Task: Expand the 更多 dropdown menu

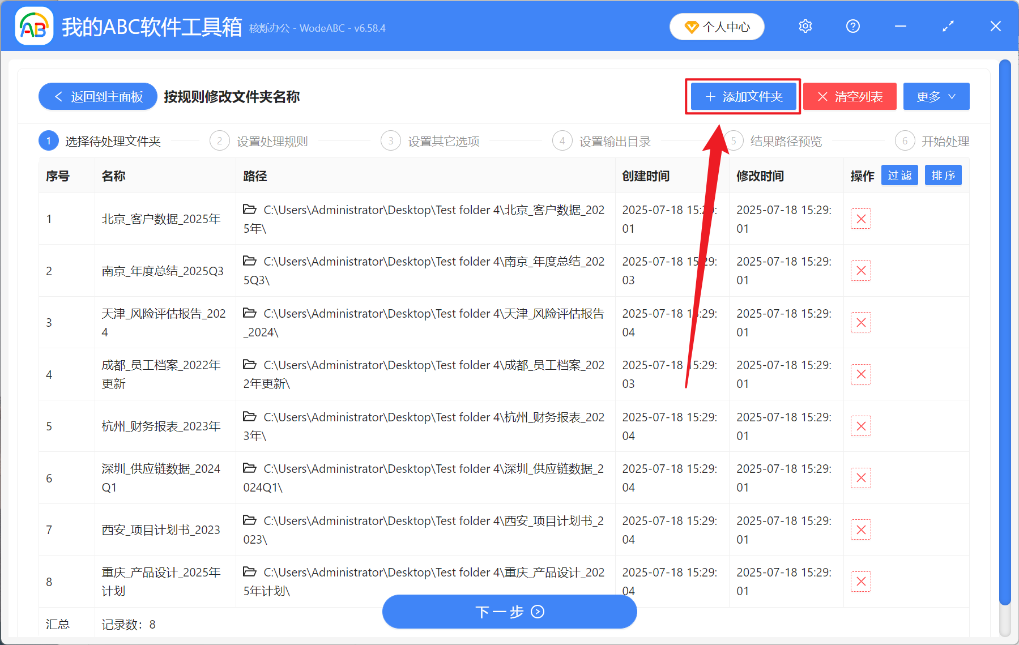Action: tap(935, 96)
